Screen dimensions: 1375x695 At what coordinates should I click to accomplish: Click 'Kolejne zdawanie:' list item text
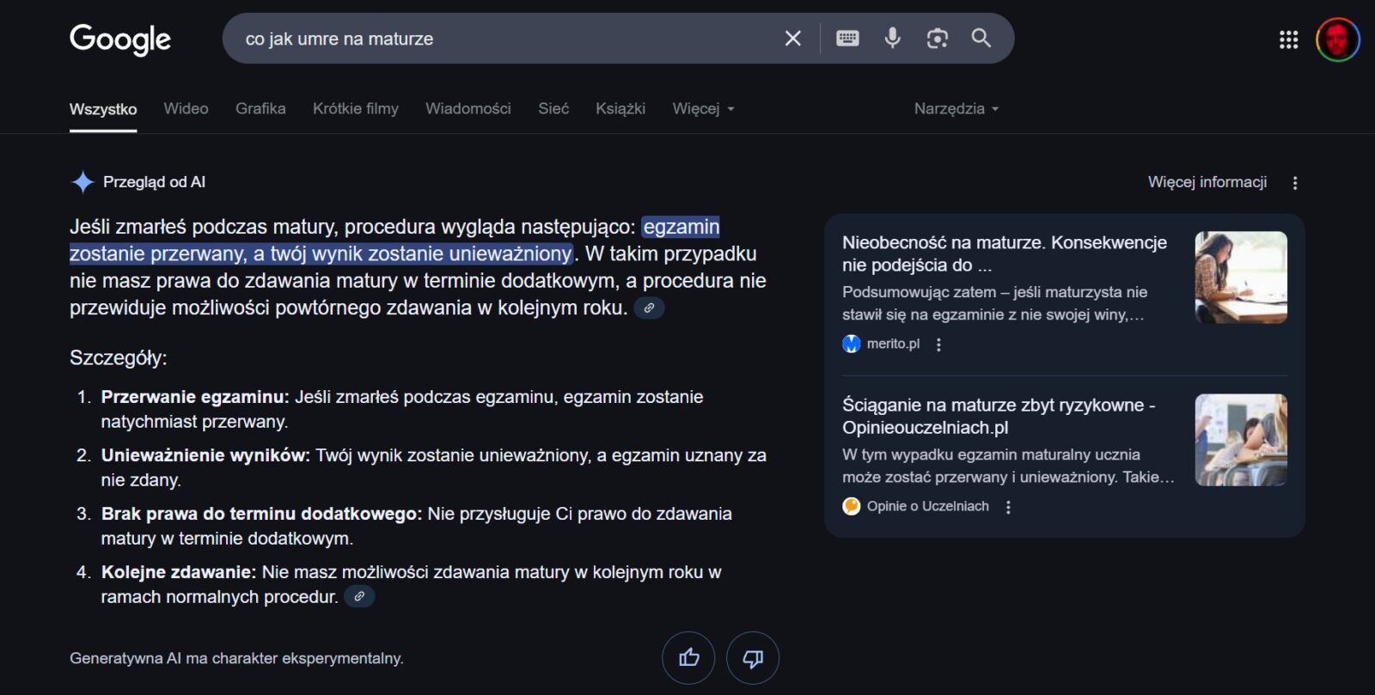(179, 572)
